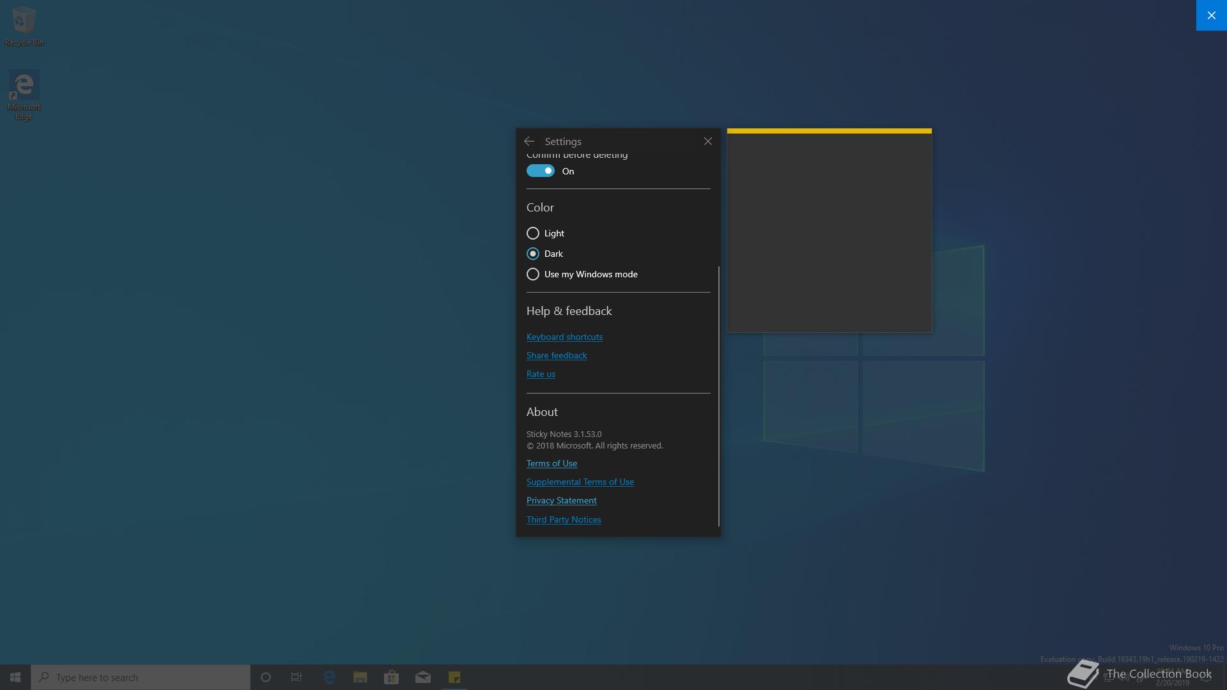Open the Keyboard shortcuts link
Image resolution: width=1227 pixels, height=690 pixels.
point(564,337)
